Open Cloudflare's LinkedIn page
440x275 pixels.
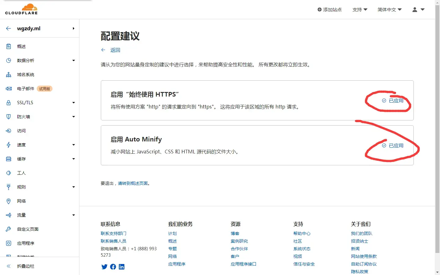[122, 267]
